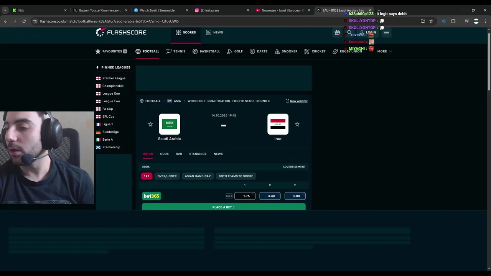Select the Cricket sport icon
This screenshot has height=276, width=491.
(307, 51)
